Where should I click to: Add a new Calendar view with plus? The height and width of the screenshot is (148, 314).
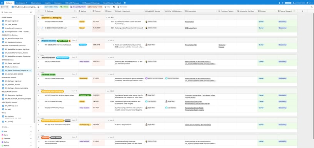(31, 139)
